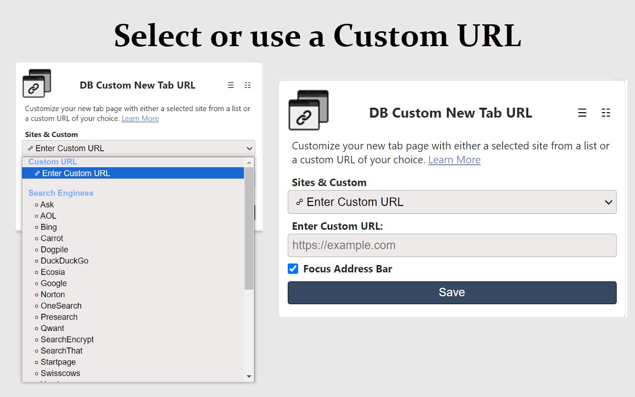635x397 pixels.
Task: Choose SearchEncrypt from the dropdown list
Action: pos(133,339)
